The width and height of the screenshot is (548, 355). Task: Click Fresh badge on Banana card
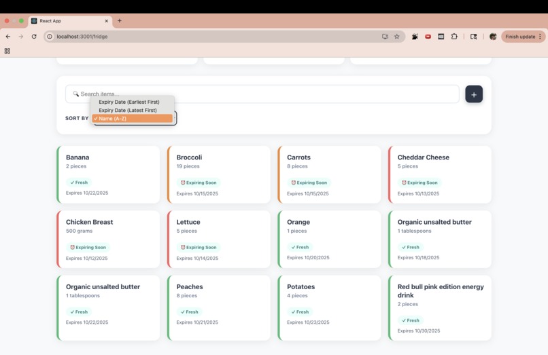(x=79, y=182)
